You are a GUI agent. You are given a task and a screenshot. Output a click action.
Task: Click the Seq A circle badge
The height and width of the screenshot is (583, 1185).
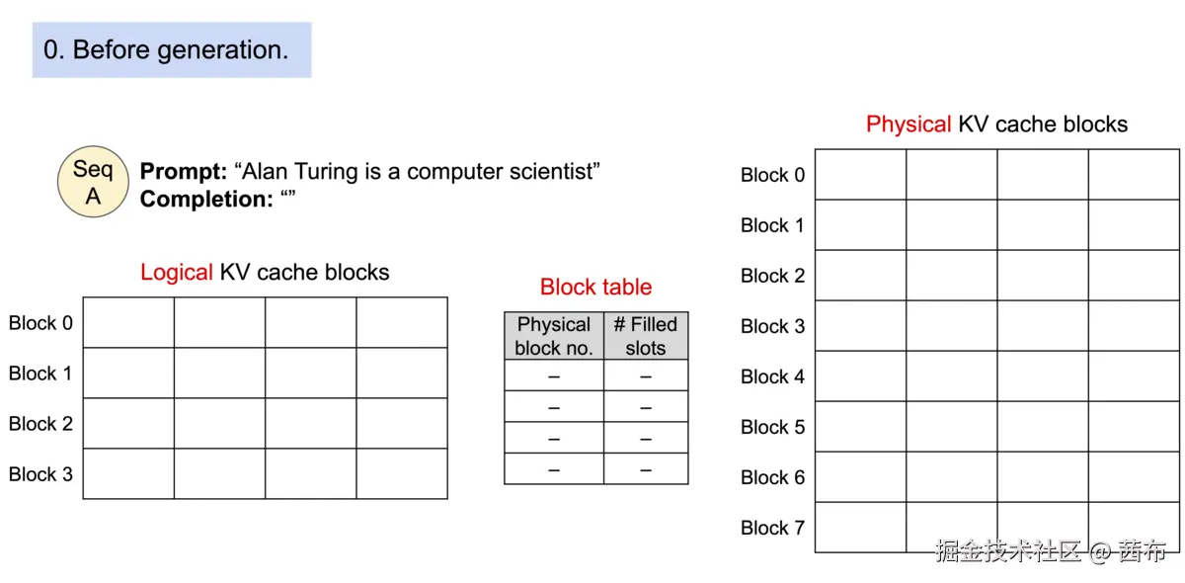point(93,182)
